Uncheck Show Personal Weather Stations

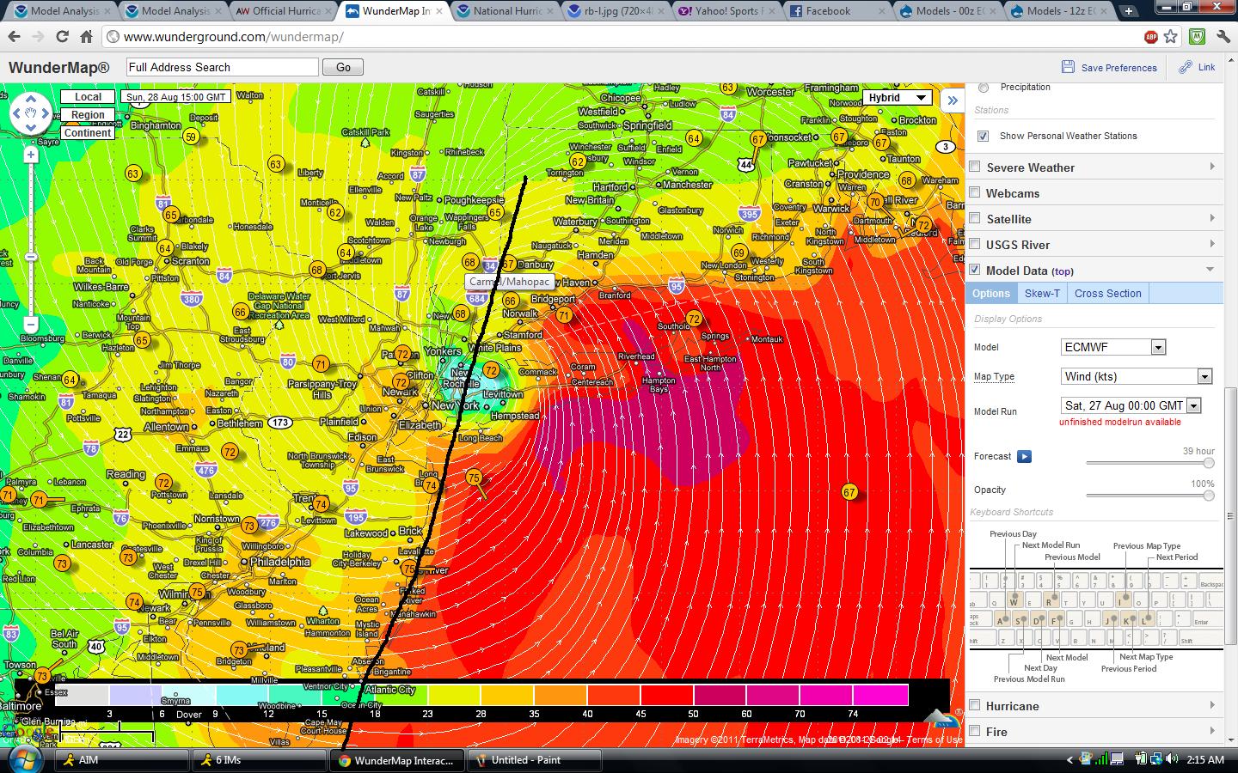(x=983, y=136)
